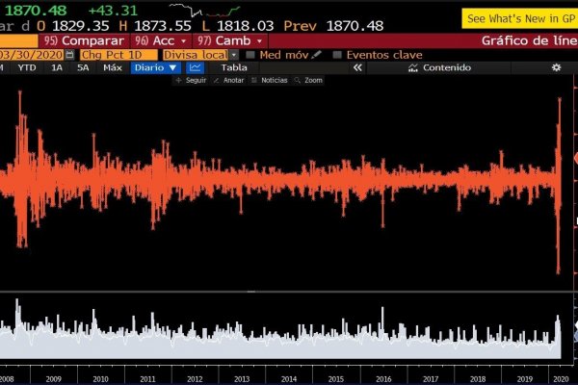578x385 pixels.
Task: Open chart settings gear icon
Action: (x=556, y=67)
